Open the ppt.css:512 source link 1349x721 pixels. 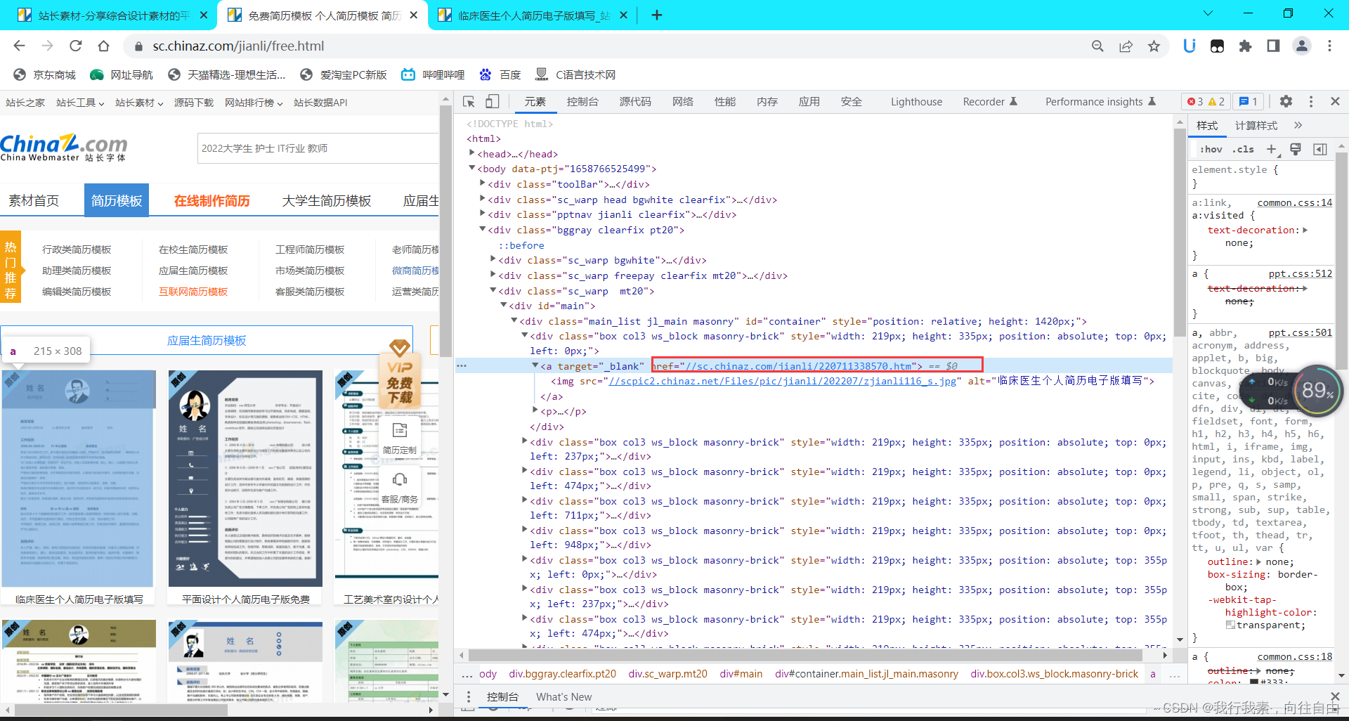click(1300, 273)
